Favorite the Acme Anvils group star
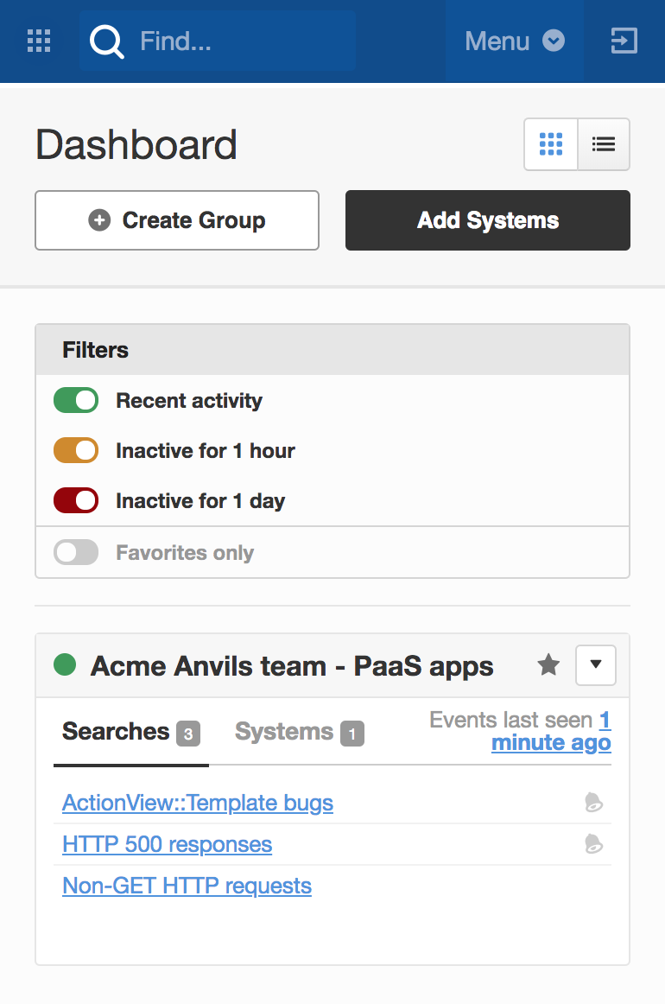The image size is (665, 1004). pos(548,665)
